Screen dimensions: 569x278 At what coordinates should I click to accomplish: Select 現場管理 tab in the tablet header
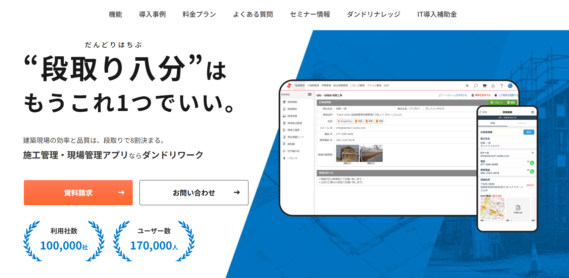[x=300, y=86]
